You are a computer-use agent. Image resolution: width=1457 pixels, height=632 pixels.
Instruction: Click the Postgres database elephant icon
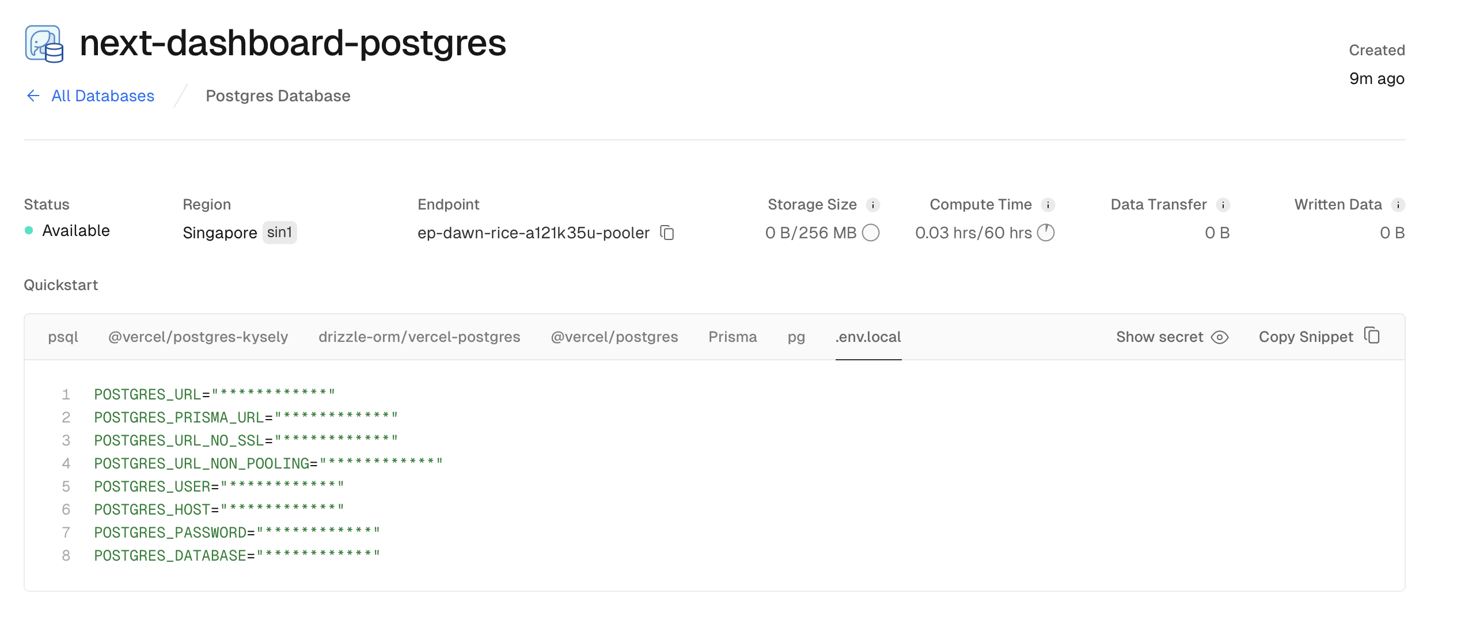[44, 44]
